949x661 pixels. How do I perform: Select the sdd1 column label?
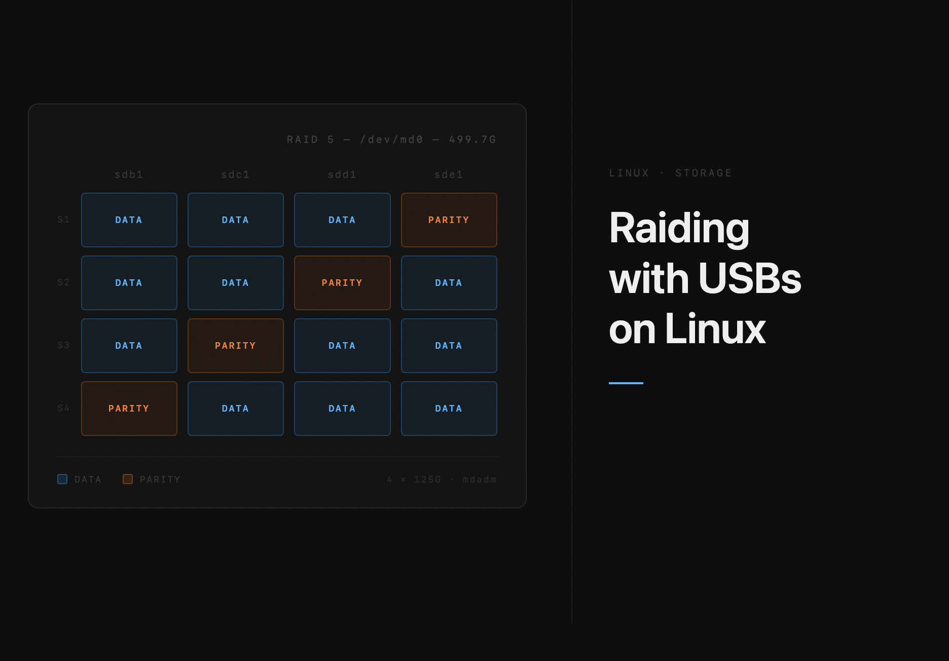[x=342, y=174]
